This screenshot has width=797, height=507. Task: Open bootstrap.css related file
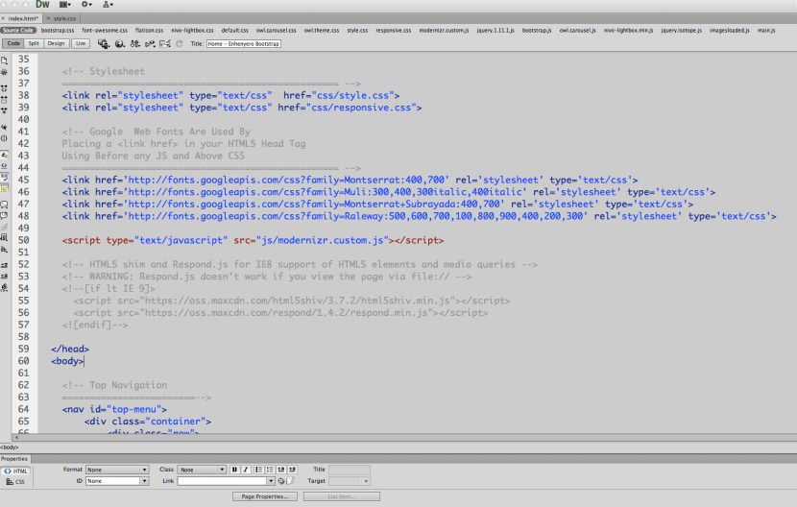[58, 31]
